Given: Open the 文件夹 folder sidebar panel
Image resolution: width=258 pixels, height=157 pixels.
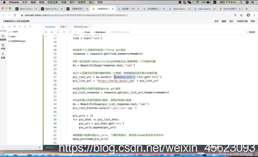Looking at the screenshot, I should click(x=3, y=29).
